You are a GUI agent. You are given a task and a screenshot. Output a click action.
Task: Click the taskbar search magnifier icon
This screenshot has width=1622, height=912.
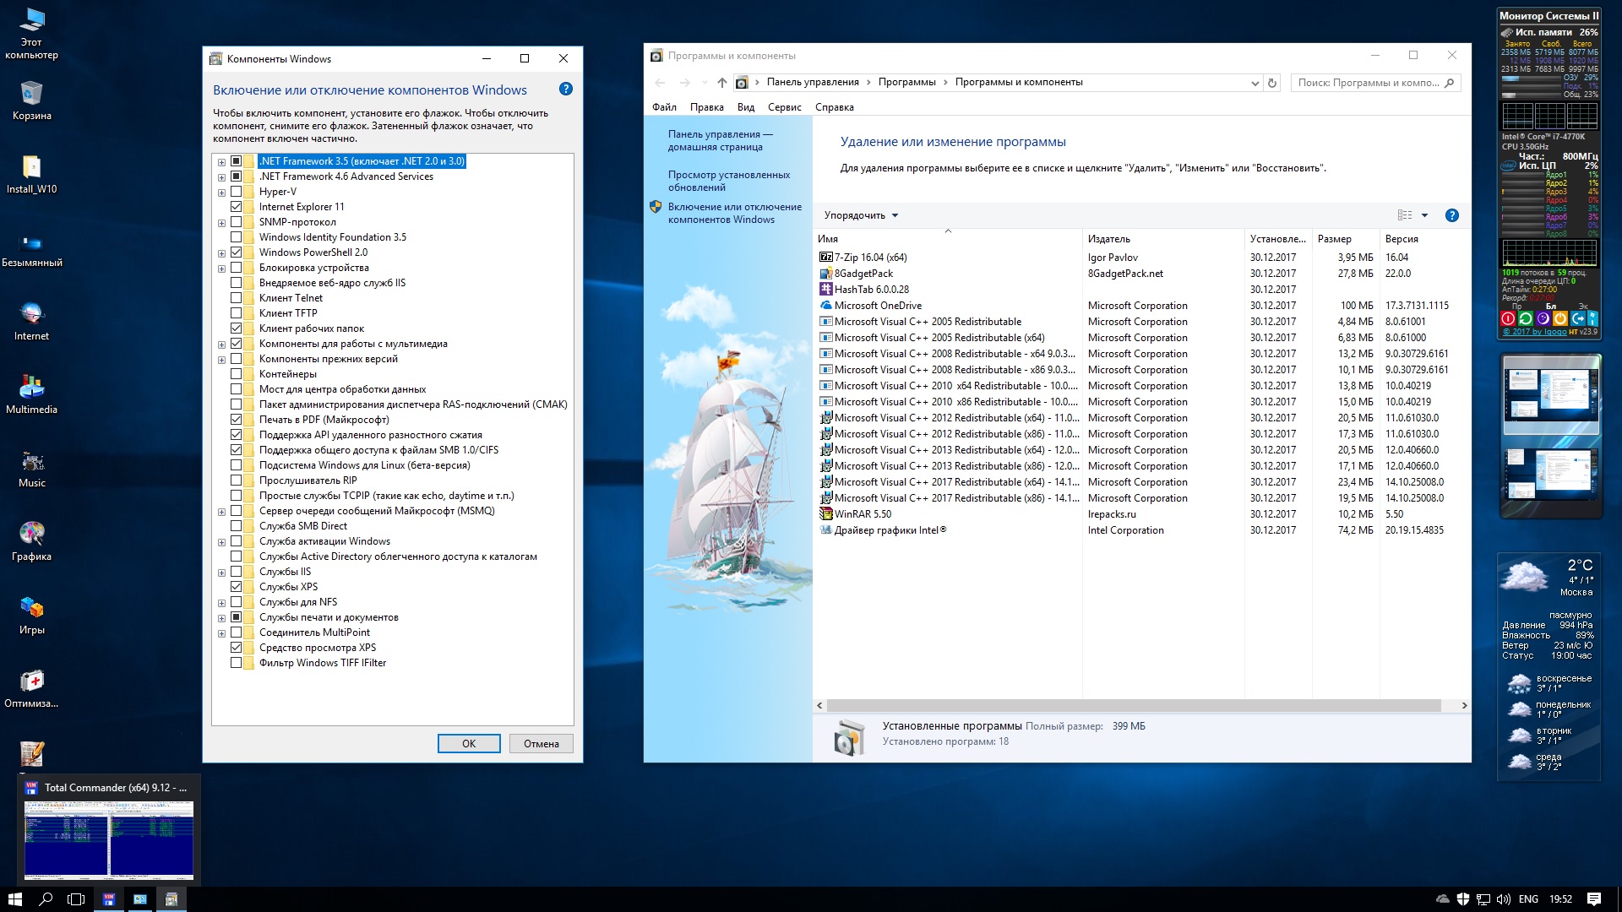(x=46, y=899)
